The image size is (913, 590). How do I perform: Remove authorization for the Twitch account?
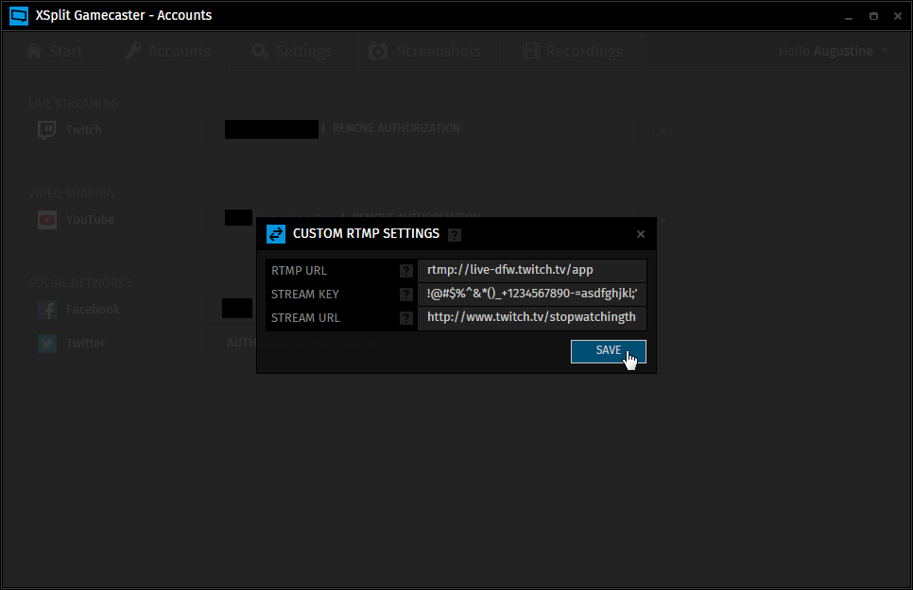[x=396, y=128]
